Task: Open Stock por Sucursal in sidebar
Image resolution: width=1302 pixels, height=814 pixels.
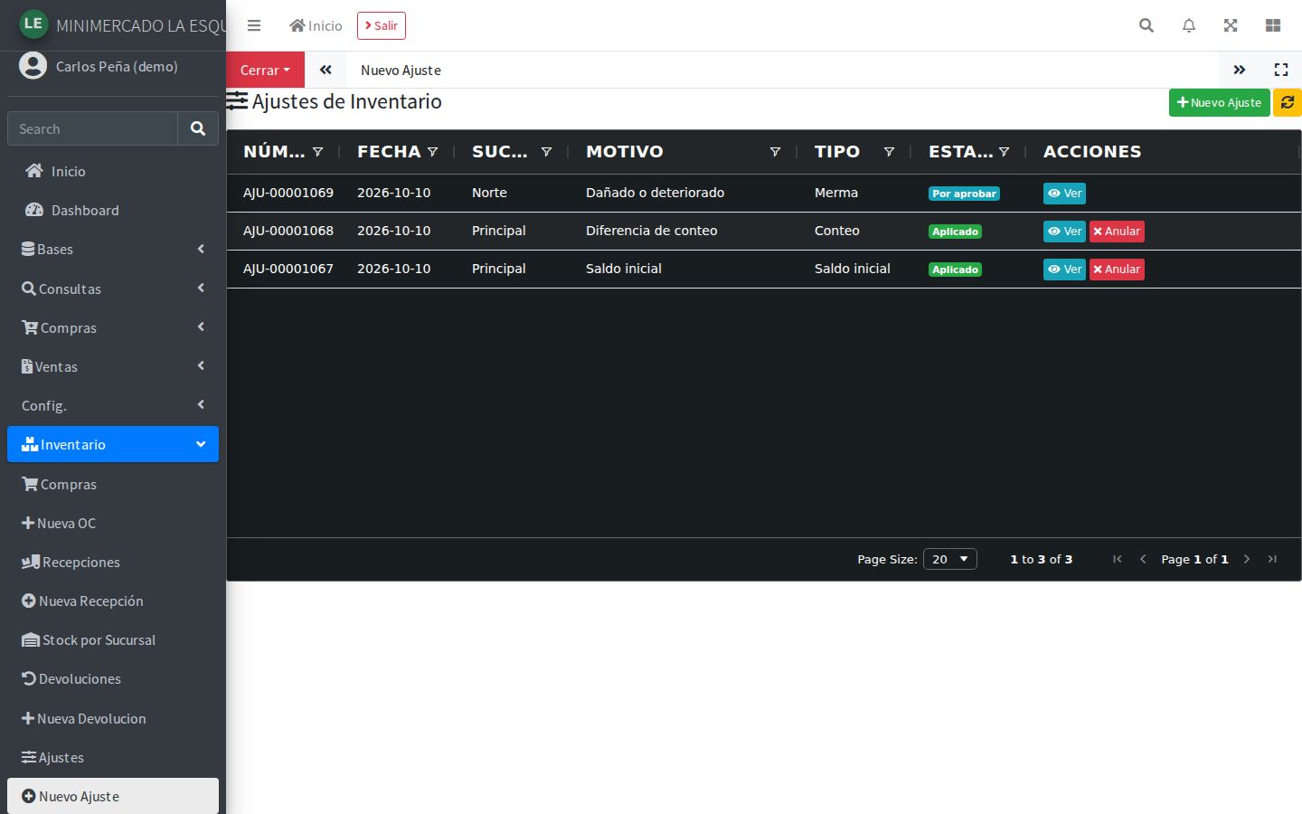Action: pos(113,639)
